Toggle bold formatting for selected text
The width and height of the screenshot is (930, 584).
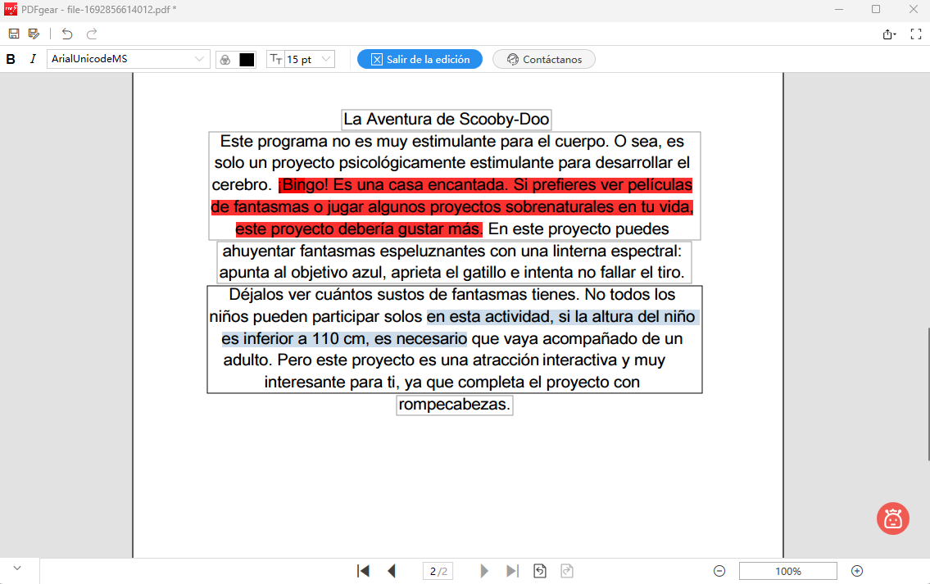pos(11,59)
